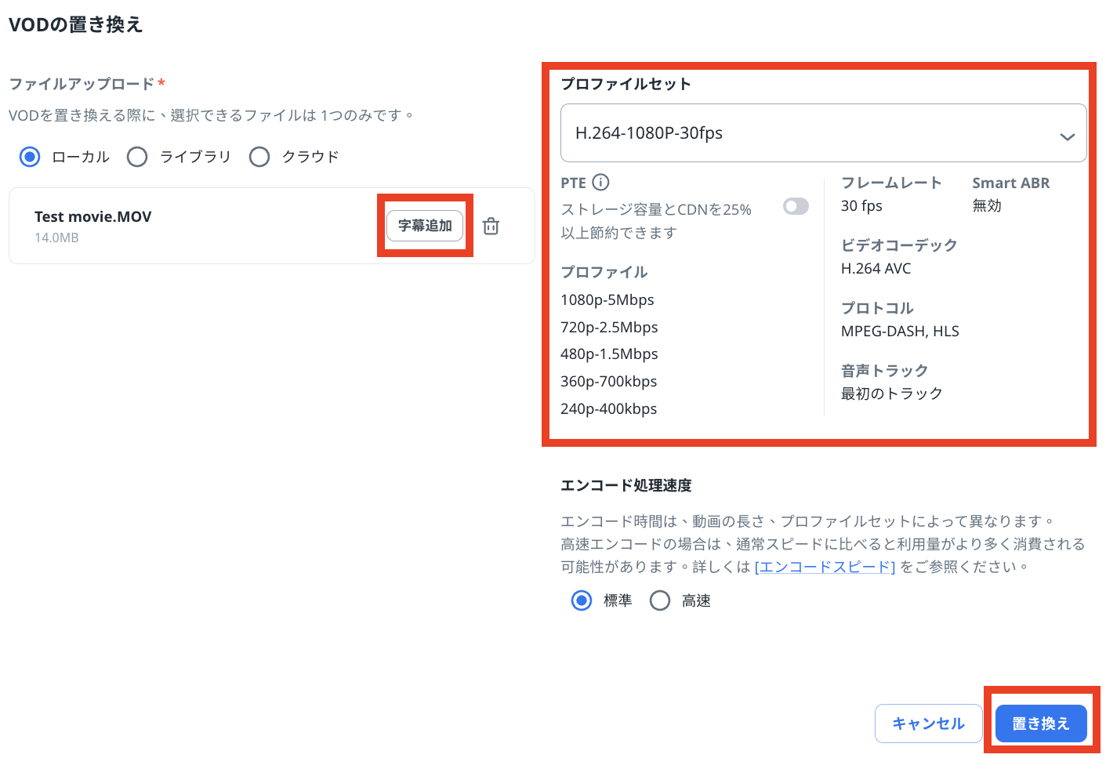Open the H.264-1080P-30fps profile set dropdown

tap(823, 133)
